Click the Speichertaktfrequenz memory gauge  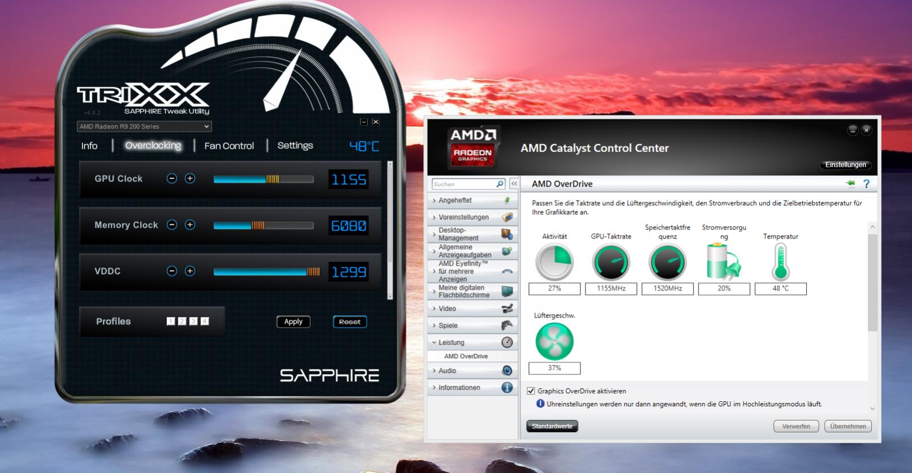(x=668, y=262)
